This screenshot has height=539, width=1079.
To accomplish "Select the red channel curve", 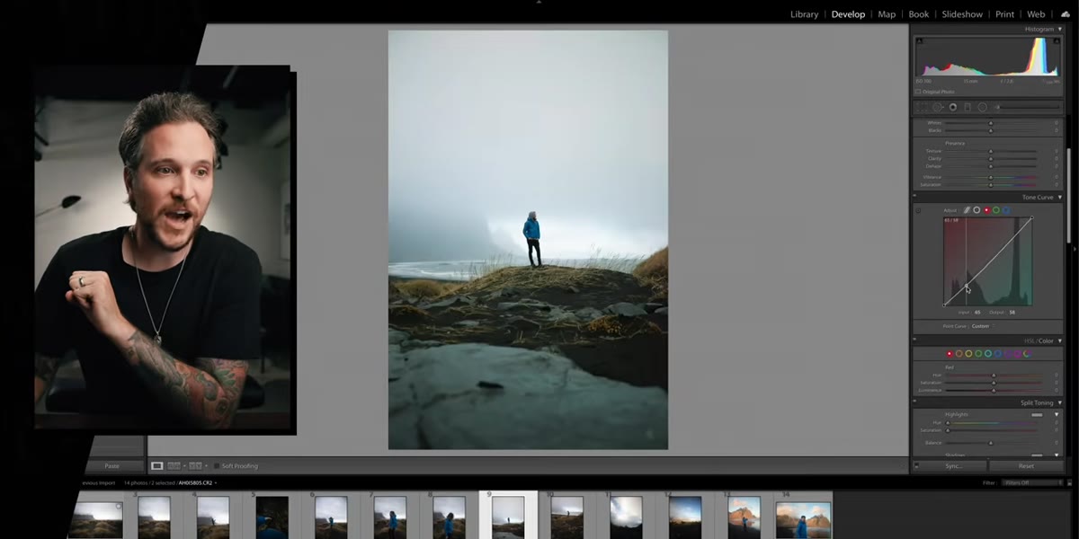I will (986, 210).
